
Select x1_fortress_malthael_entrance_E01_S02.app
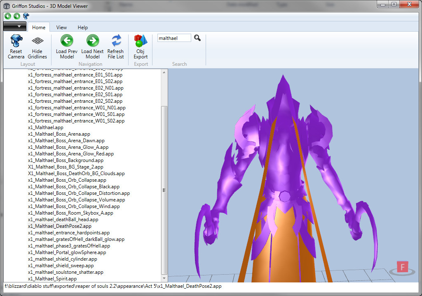point(75,81)
